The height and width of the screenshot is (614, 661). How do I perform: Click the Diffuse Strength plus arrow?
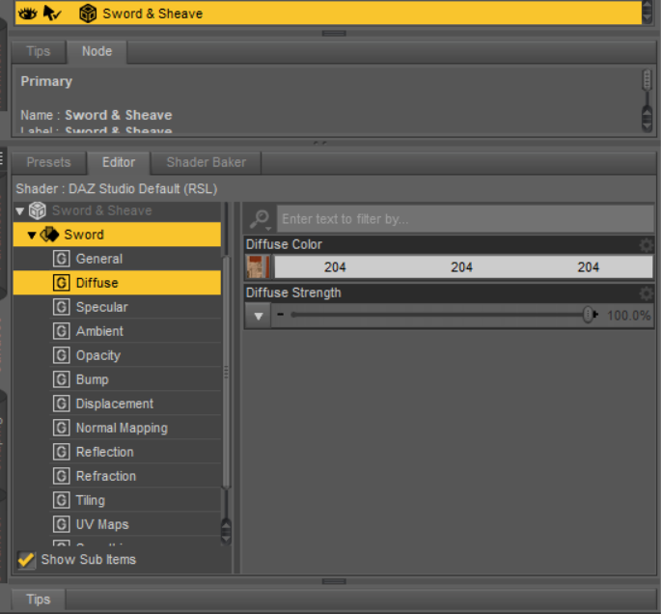tap(595, 315)
